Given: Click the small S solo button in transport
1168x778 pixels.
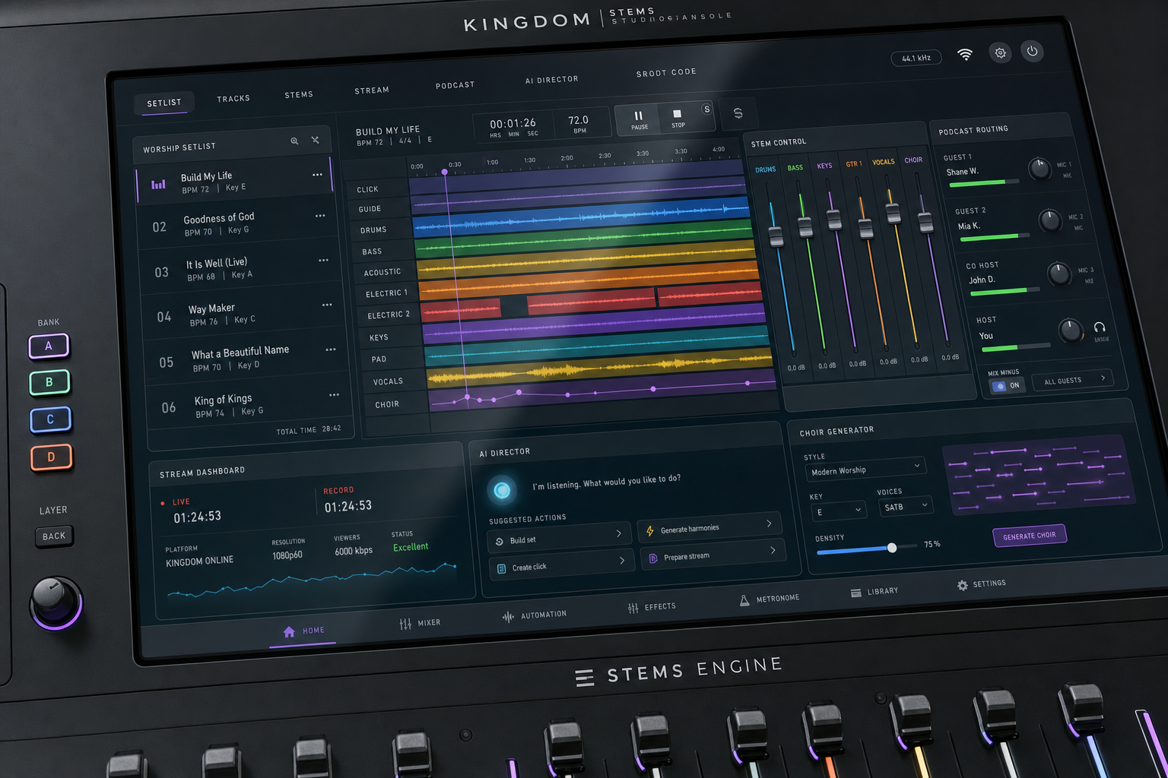Looking at the screenshot, I should [x=706, y=109].
